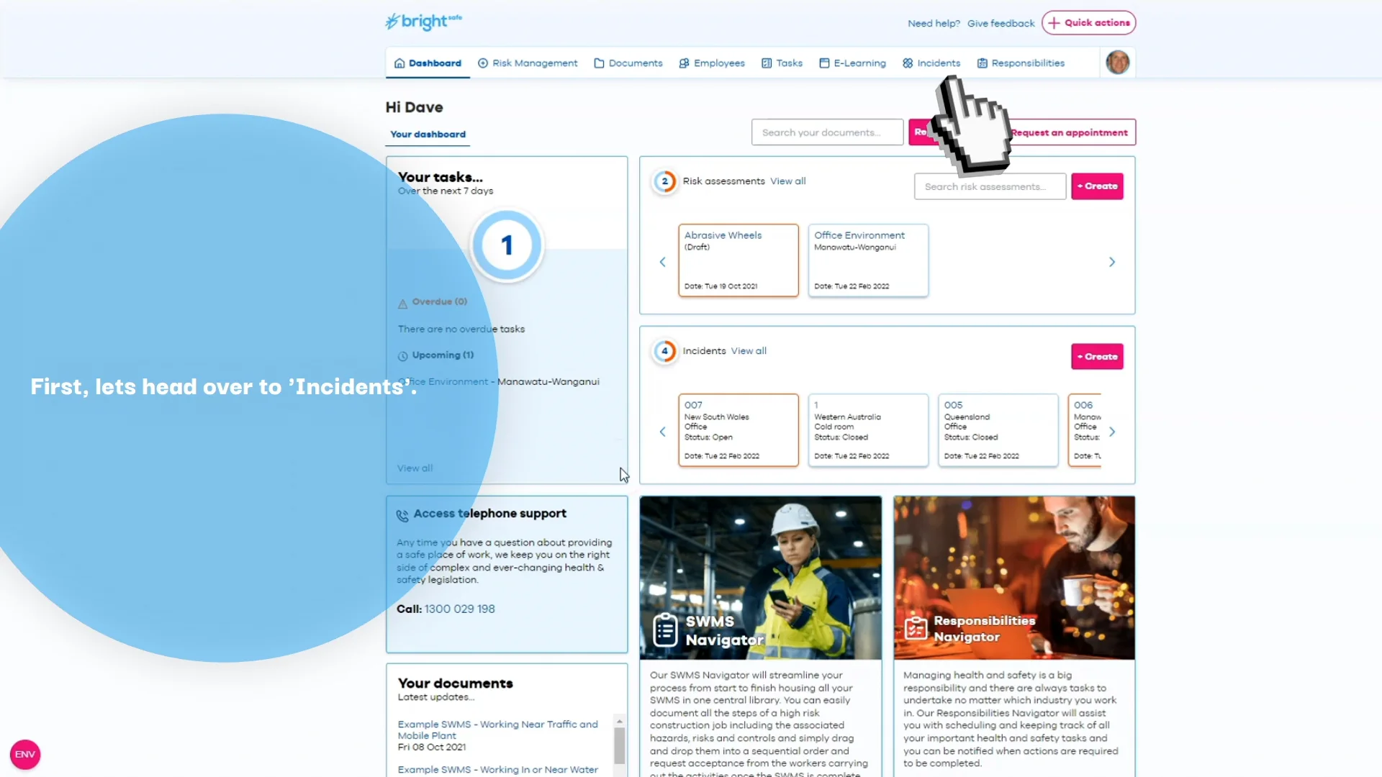
Task: Click the tasks count circle
Action: coord(507,245)
